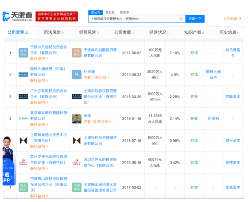Click the download APP floating banner

(8, 177)
